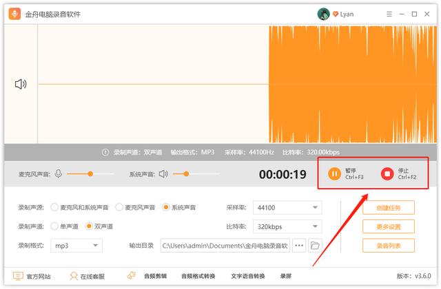The image size is (441, 289).
Task: Click the online customer service person icon
Action: pos(74,276)
